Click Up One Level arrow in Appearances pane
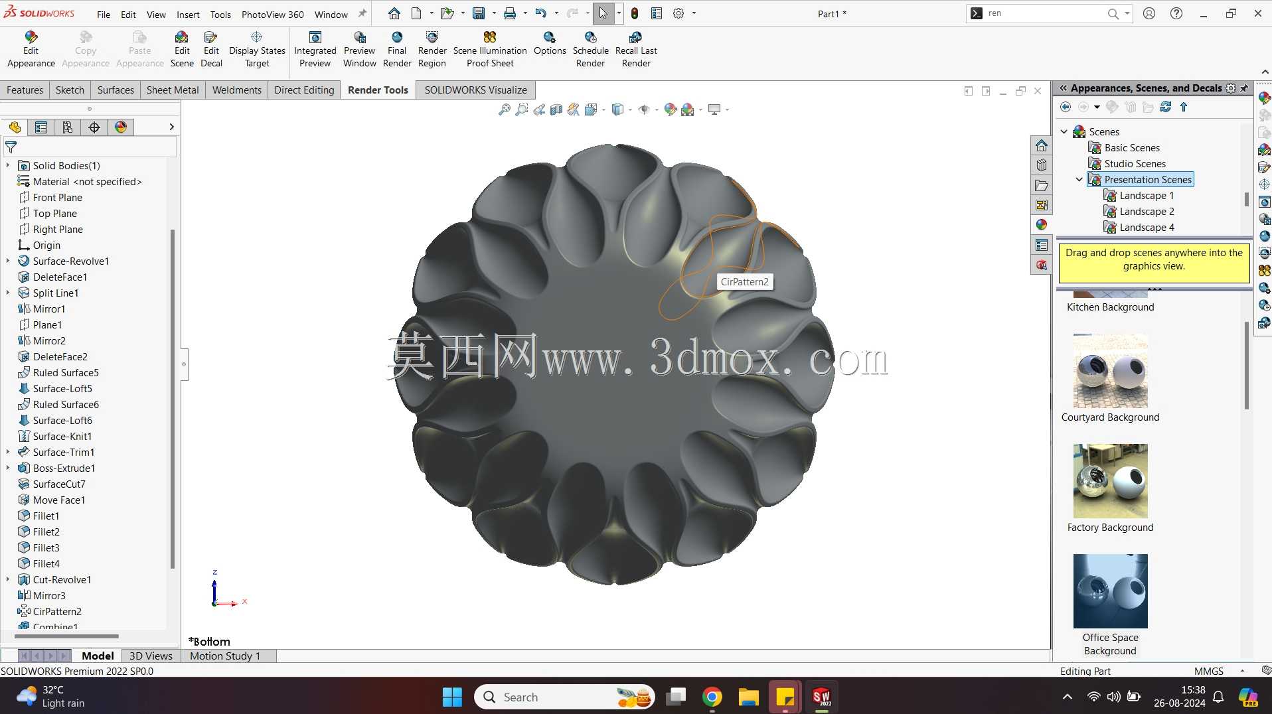This screenshot has width=1272, height=714. (x=1184, y=107)
